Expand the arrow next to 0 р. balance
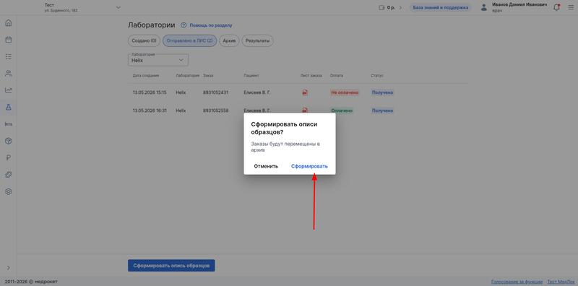578x286 pixels. [401, 7]
